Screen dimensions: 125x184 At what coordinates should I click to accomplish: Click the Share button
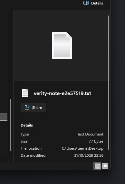[x=33, y=108]
